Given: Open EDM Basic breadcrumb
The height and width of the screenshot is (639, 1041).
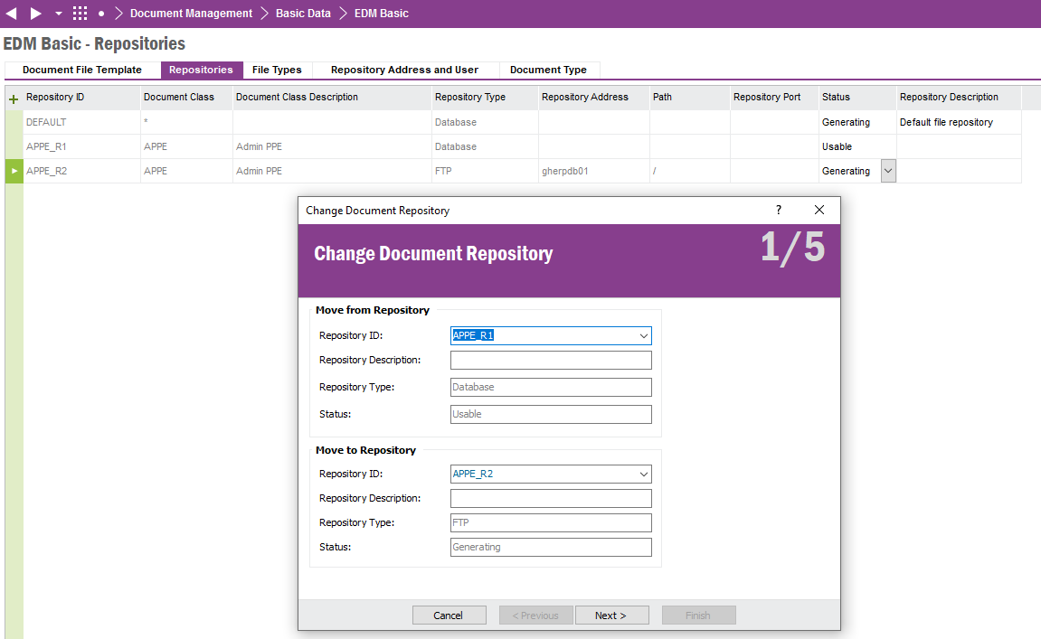Looking at the screenshot, I should 382,14.
